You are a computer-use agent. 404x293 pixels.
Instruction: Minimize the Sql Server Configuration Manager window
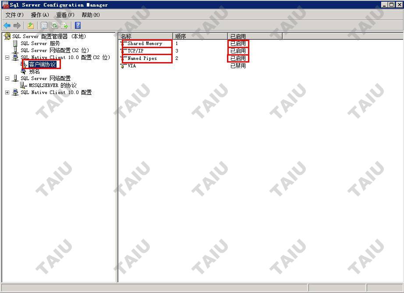pyautogui.click(x=384, y=5)
